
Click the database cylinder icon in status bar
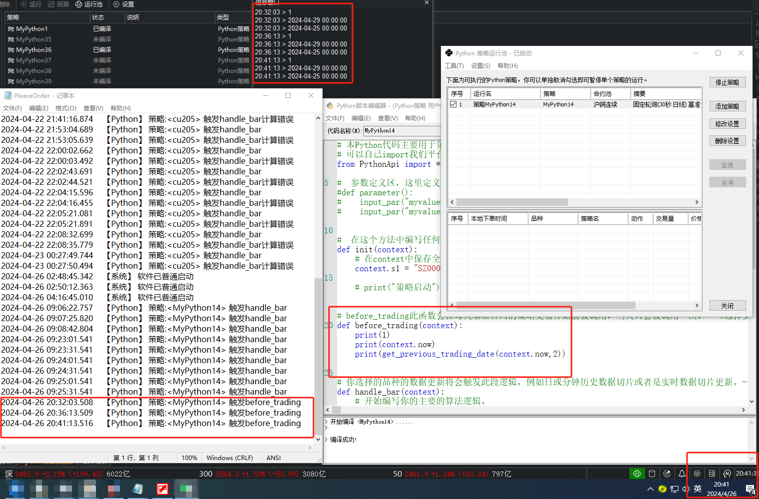coord(652,474)
